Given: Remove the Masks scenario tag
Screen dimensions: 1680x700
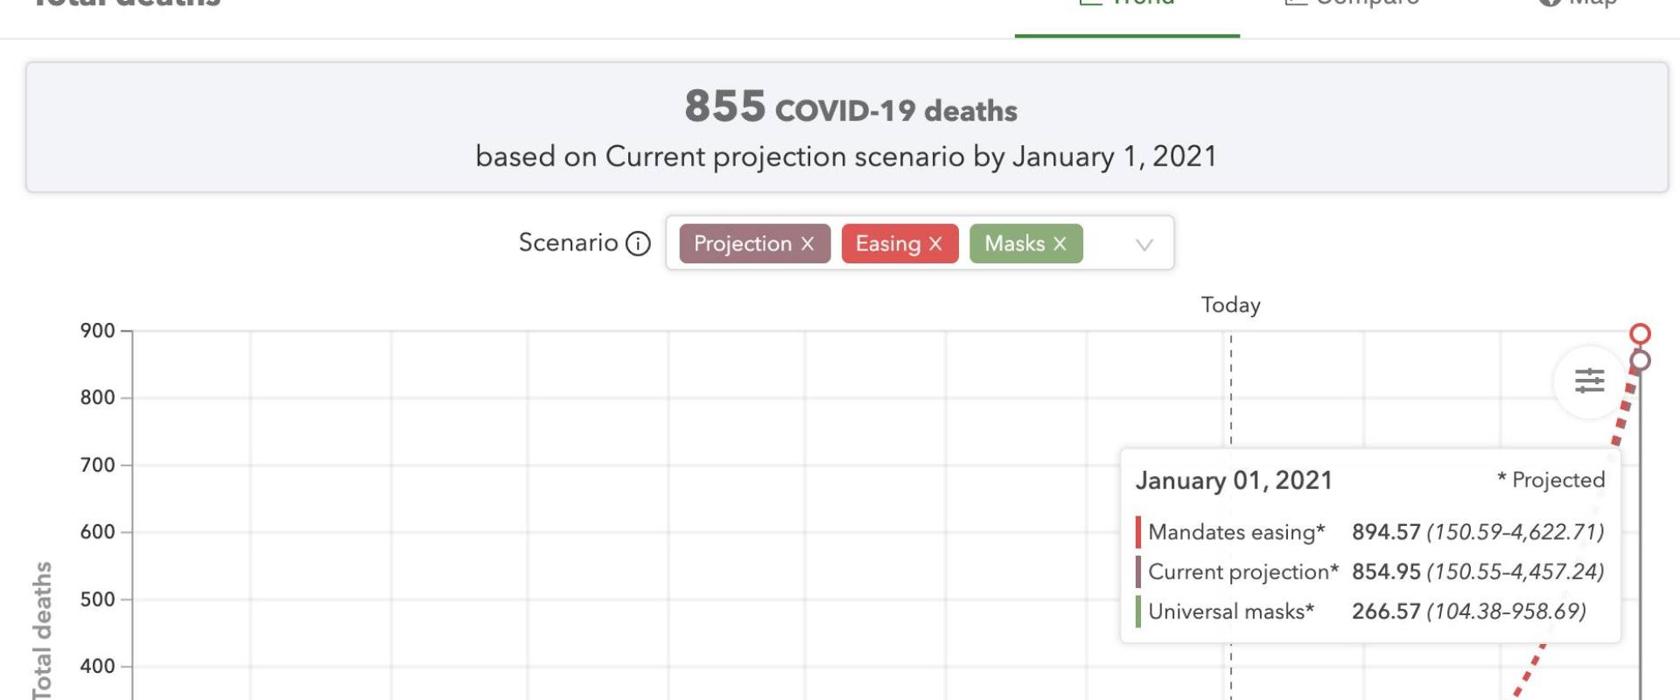Looking at the screenshot, I should 1060,244.
